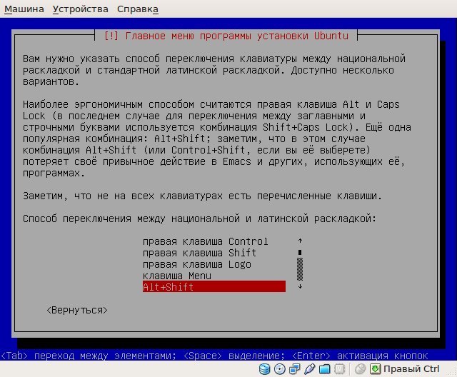Click the network adapters status icon
The width and height of the screenshot is (457, 377).
pos(295,369)
